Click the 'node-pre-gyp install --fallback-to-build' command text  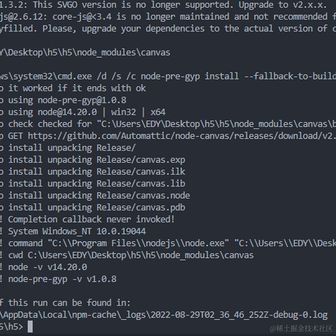click(238, 76)
